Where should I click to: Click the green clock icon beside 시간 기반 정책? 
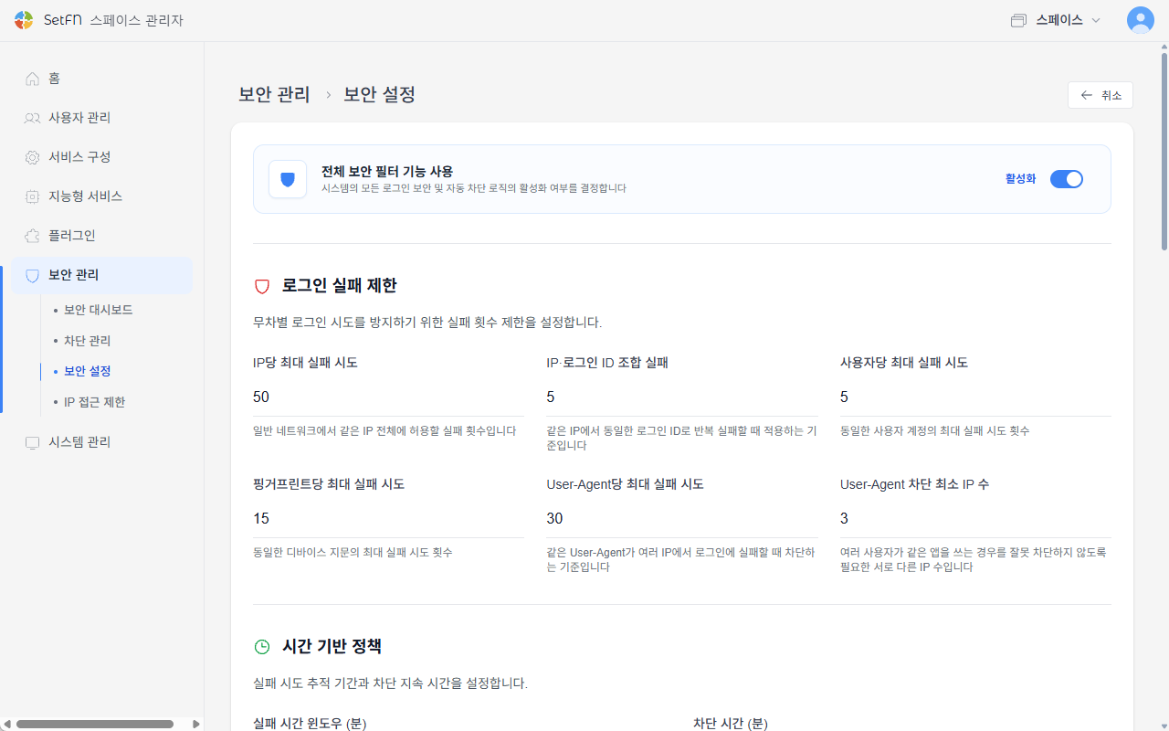[262, 647]
